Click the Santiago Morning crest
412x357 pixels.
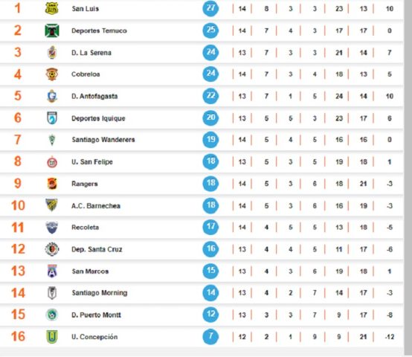point(52,293)
